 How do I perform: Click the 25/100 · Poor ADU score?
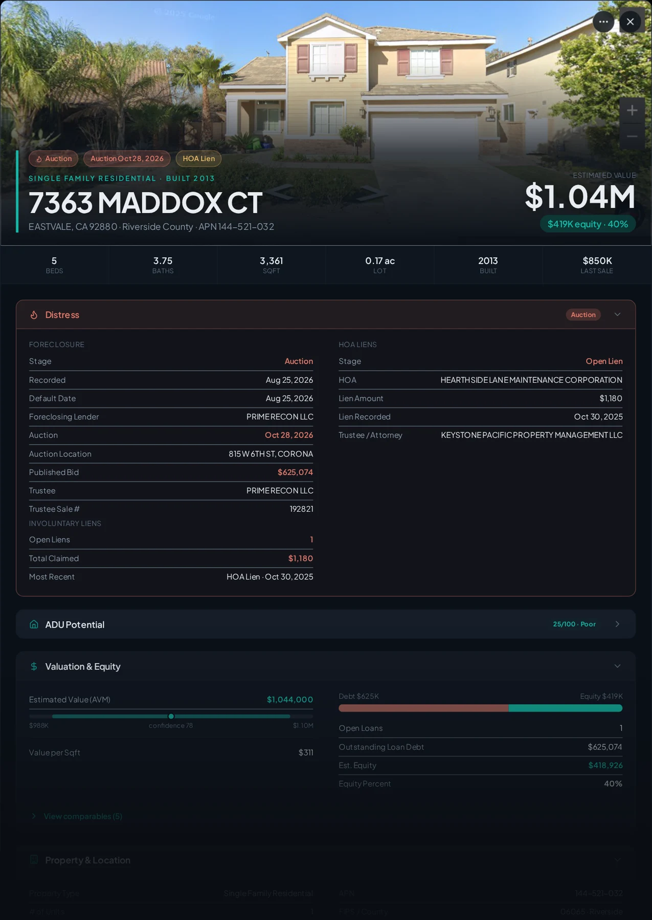pos(574,624)
